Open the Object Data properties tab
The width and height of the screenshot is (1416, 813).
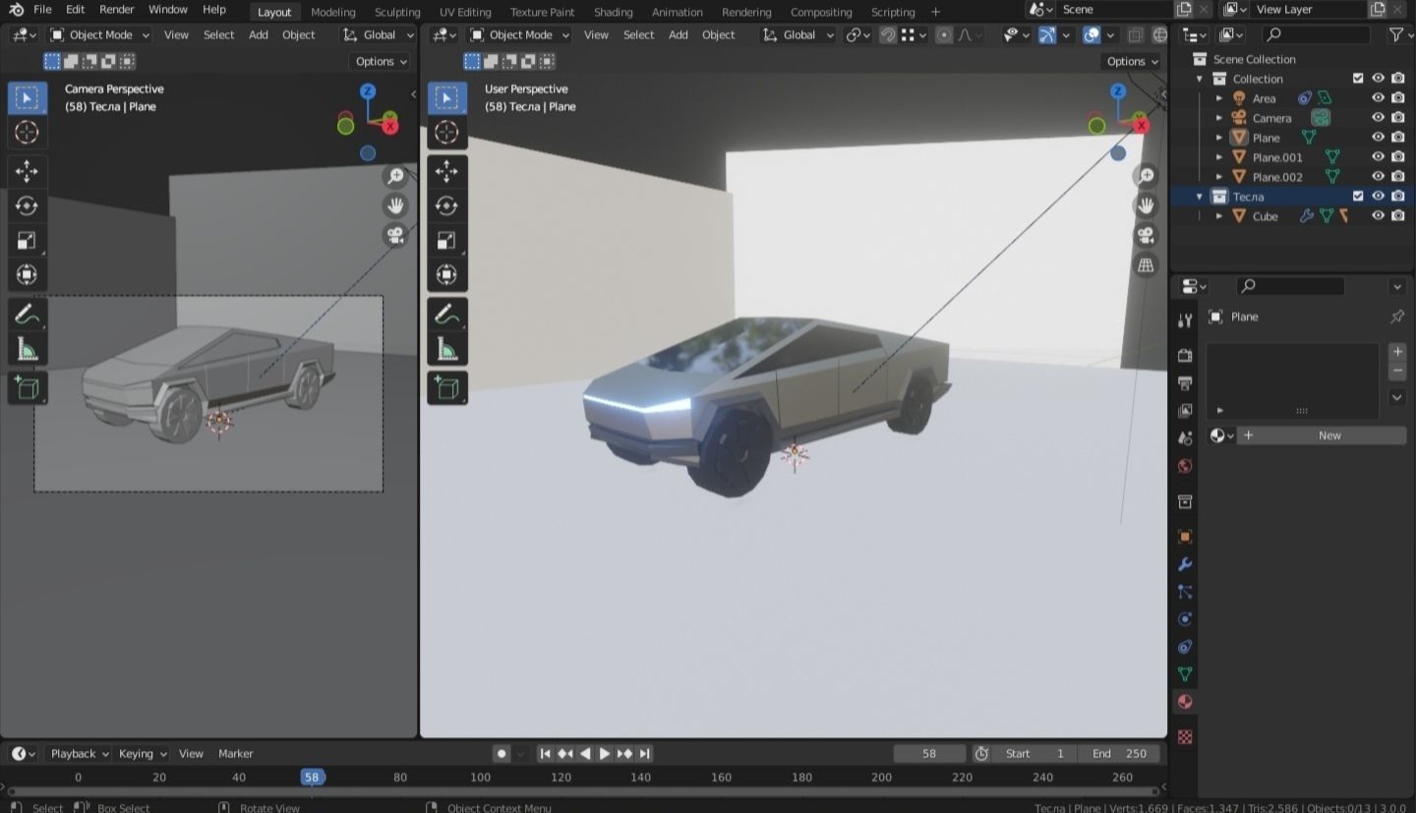tap(1185, 674)
